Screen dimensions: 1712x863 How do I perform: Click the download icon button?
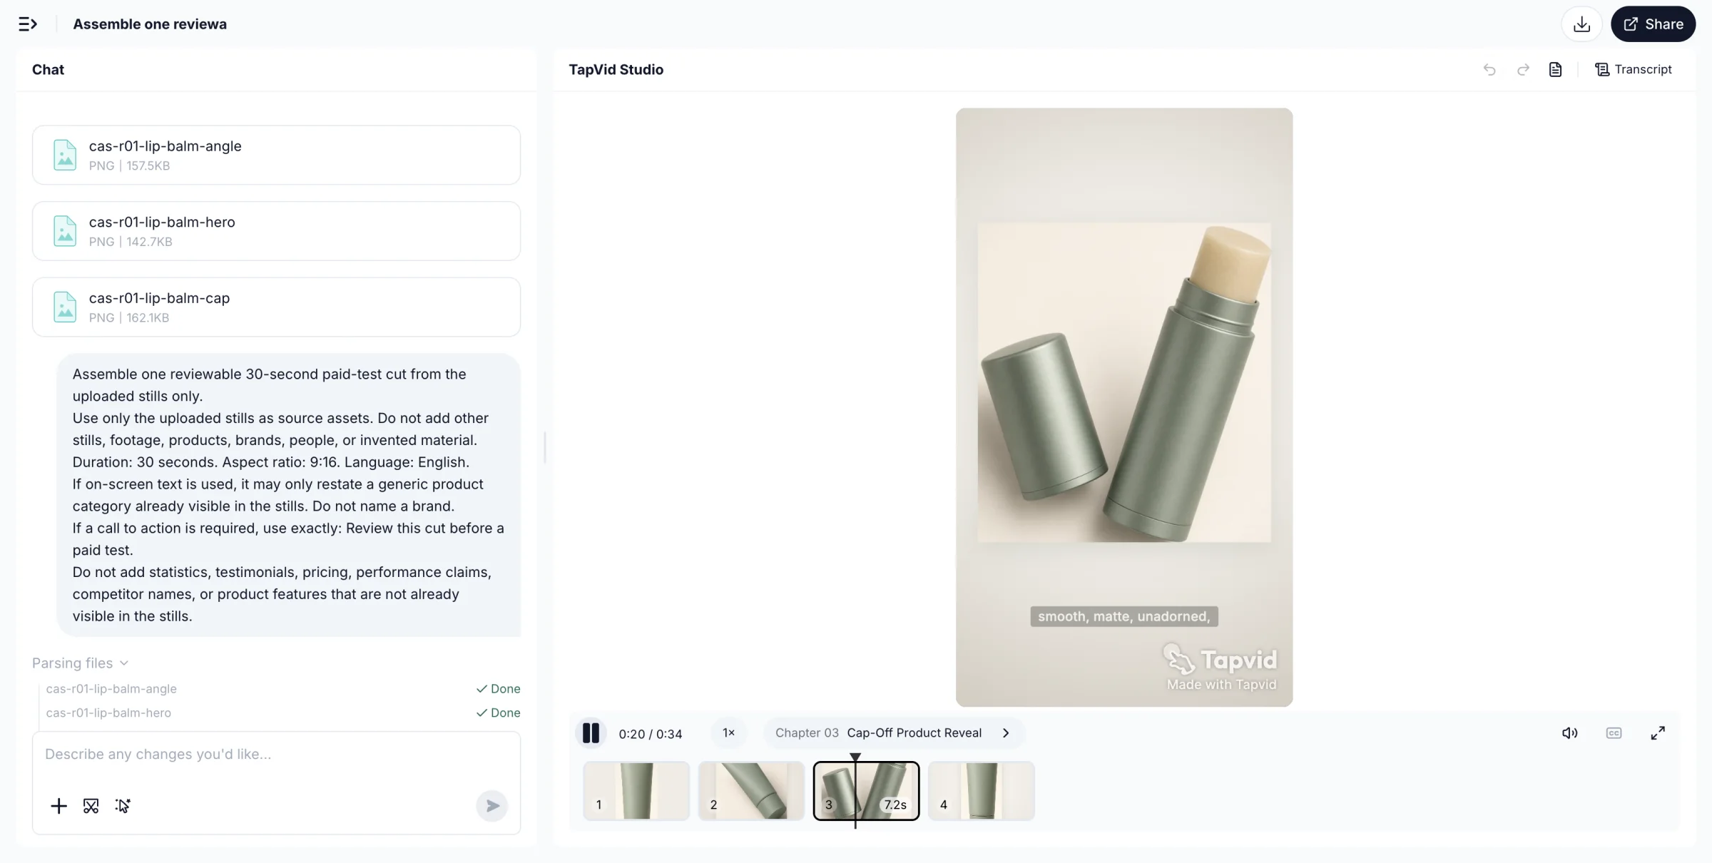point(1581,24)
